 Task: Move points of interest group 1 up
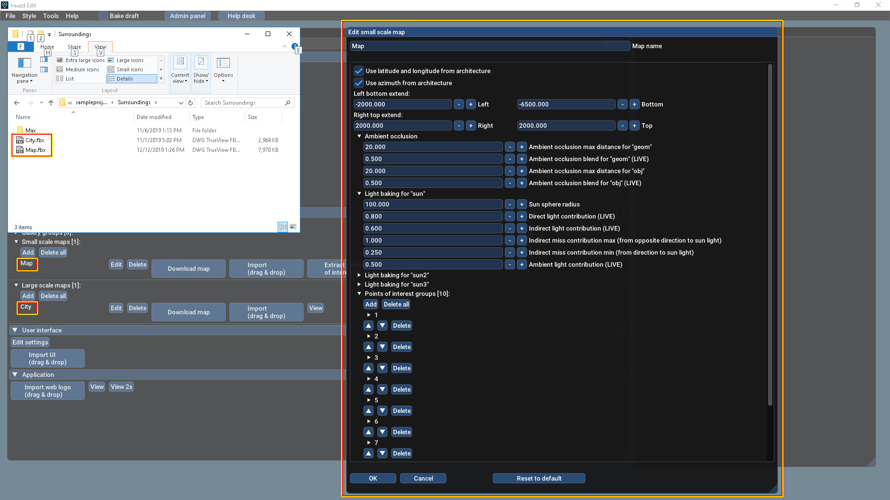coord(369,325)
